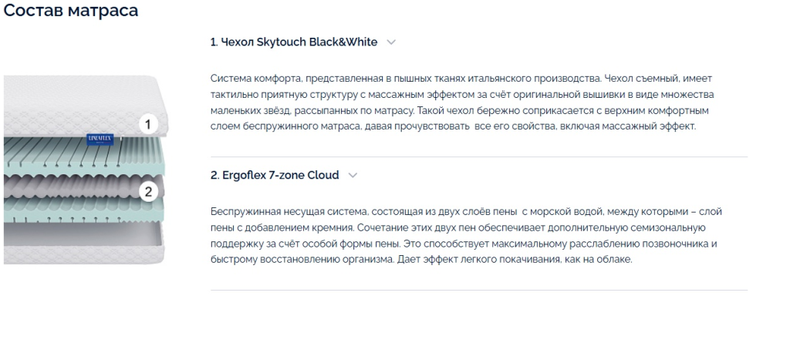Click the paragraph starting 'Беспружинная несущая система'
The height and width of the screenshot is (353, 790).
pos(466,235)
